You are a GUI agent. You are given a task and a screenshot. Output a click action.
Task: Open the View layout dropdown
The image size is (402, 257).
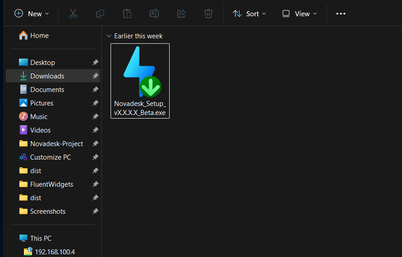tap(300, 14)
